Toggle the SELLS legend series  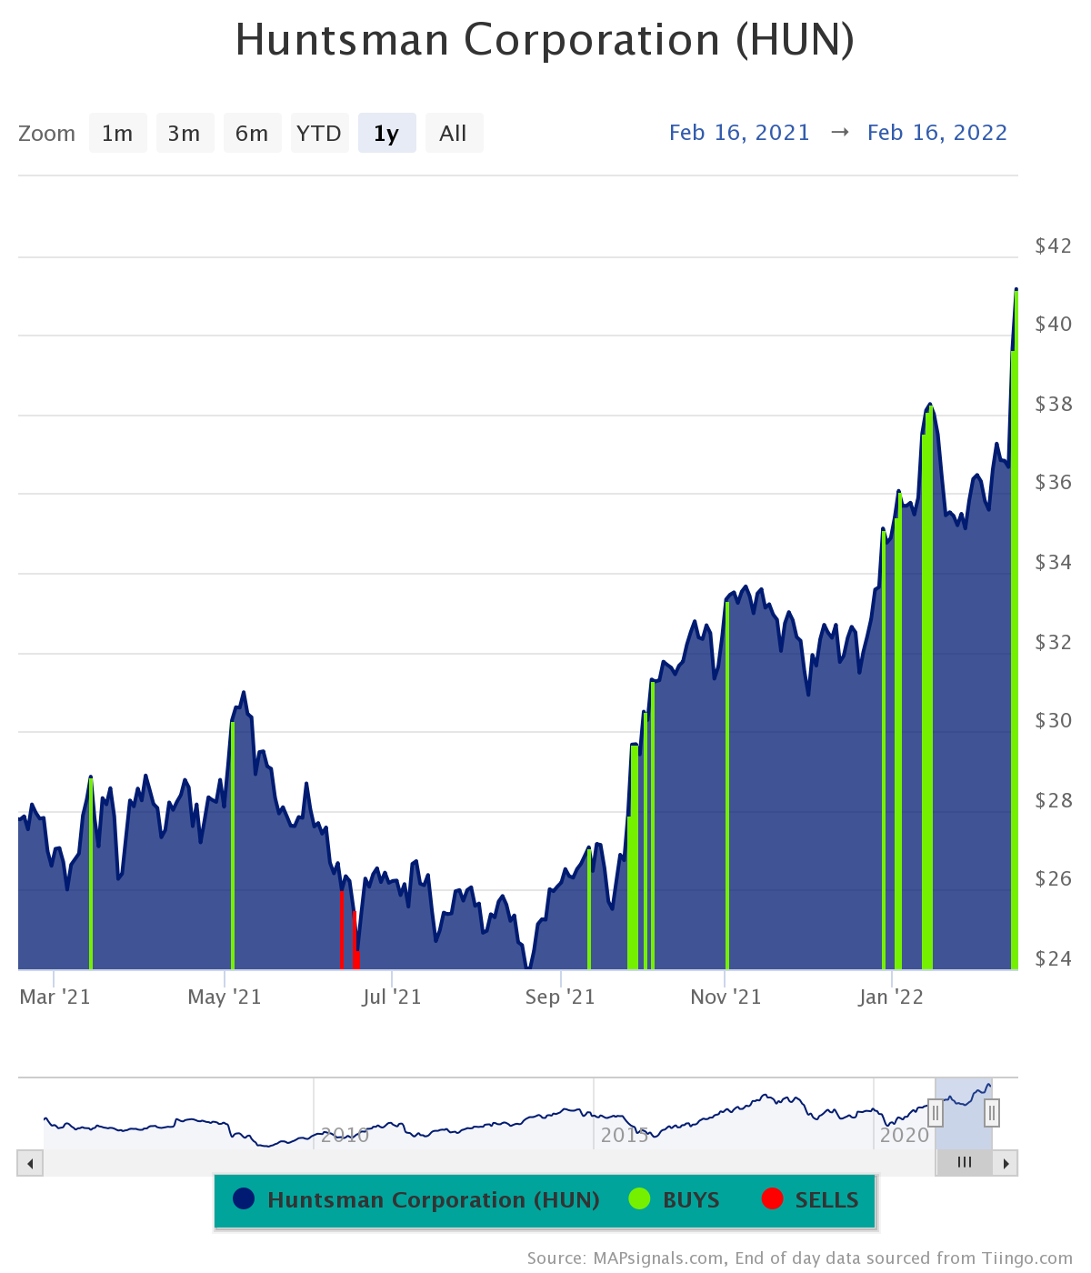tap(810, 1200)
